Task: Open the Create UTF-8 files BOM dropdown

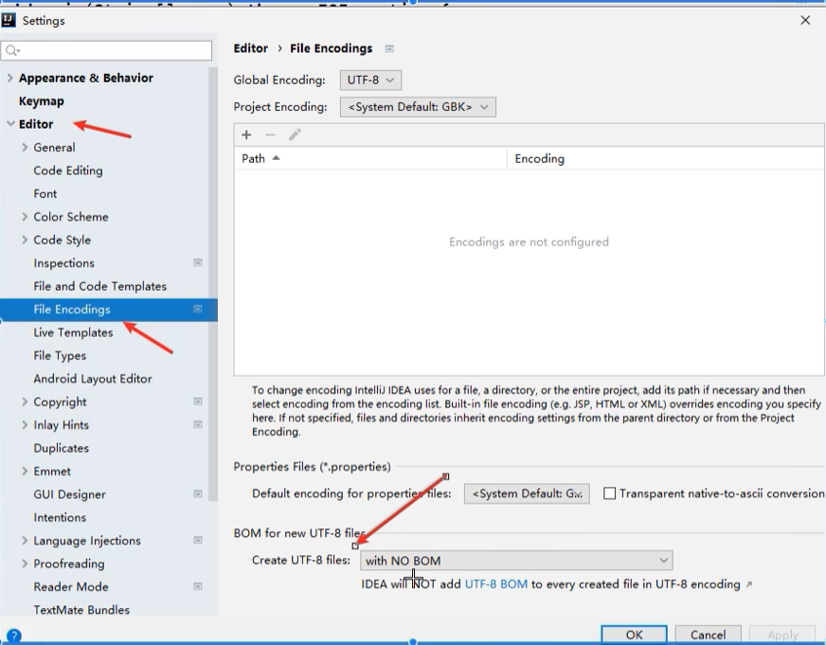Action: click(x=516, y=560)
